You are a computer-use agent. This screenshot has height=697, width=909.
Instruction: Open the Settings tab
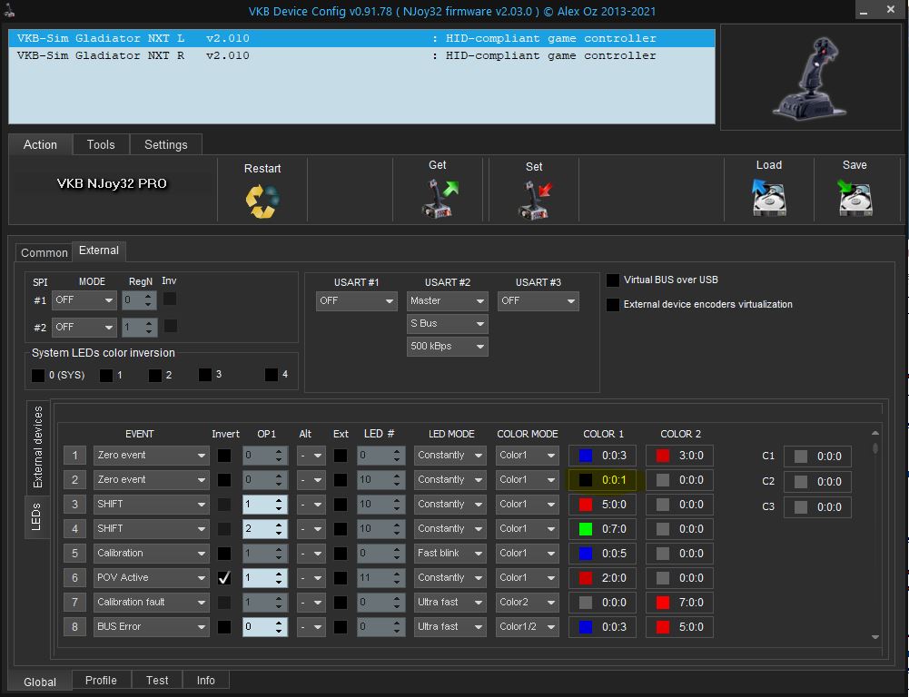click(x=166, y=145)
